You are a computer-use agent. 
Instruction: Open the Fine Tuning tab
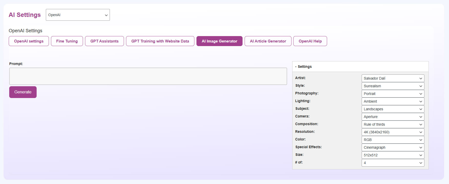(67, 41)
